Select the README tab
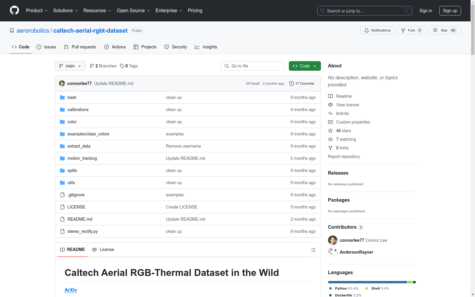 pos(72,249)
